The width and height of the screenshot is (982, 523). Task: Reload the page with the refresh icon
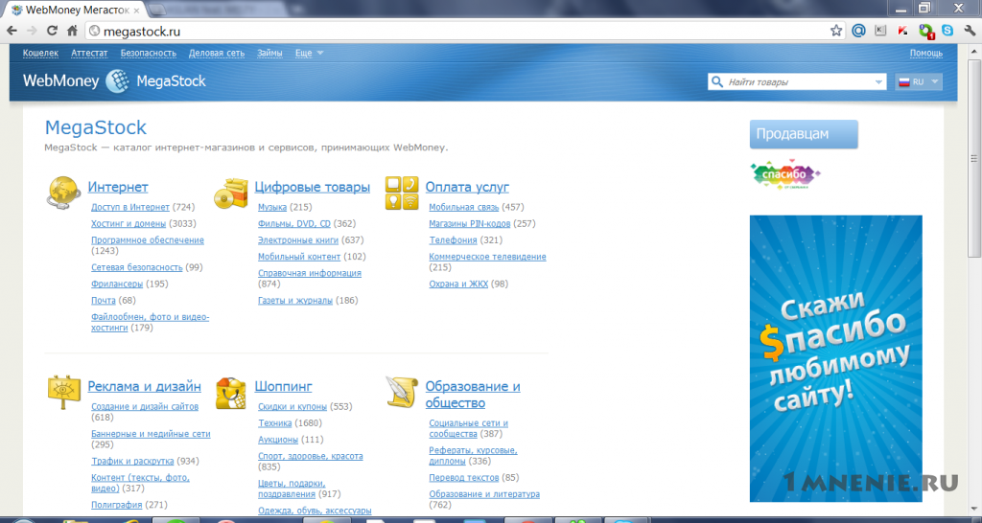pyautogui.click(x=52, y=31)
